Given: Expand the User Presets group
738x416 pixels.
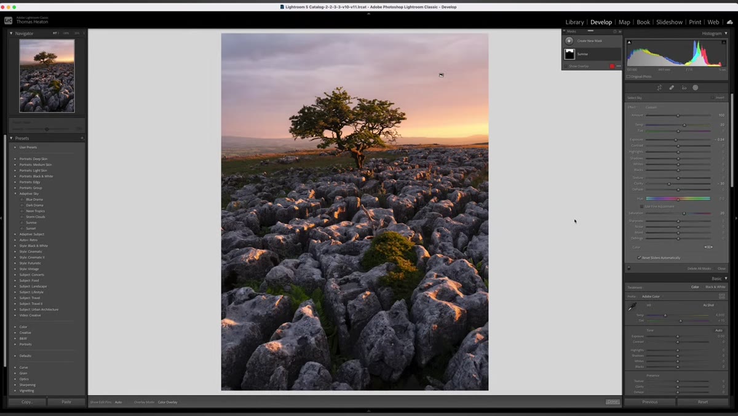Looking at the screenshot, I should pyautogui.click(x=15, y=147).
